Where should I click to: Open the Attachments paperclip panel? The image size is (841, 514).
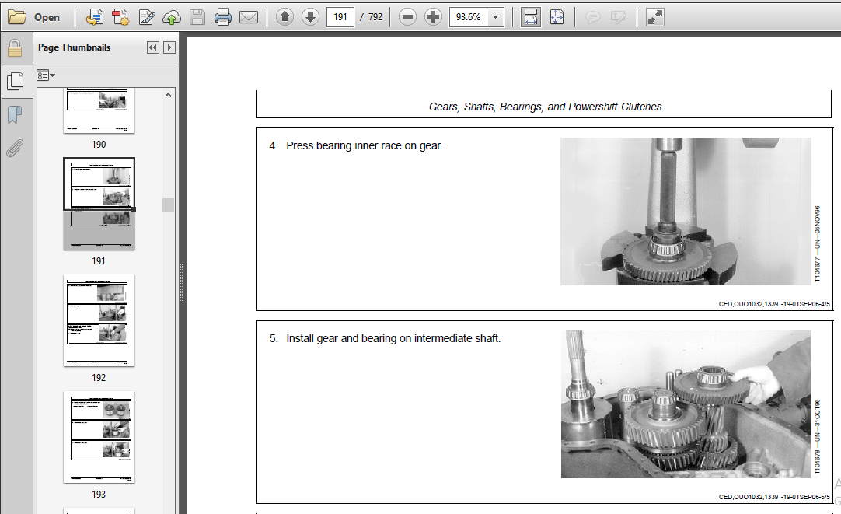click(15, 148)
